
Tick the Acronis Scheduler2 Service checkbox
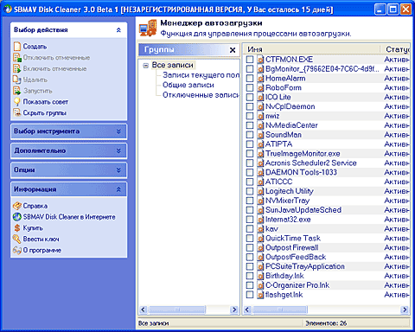(x=250, y=163)
